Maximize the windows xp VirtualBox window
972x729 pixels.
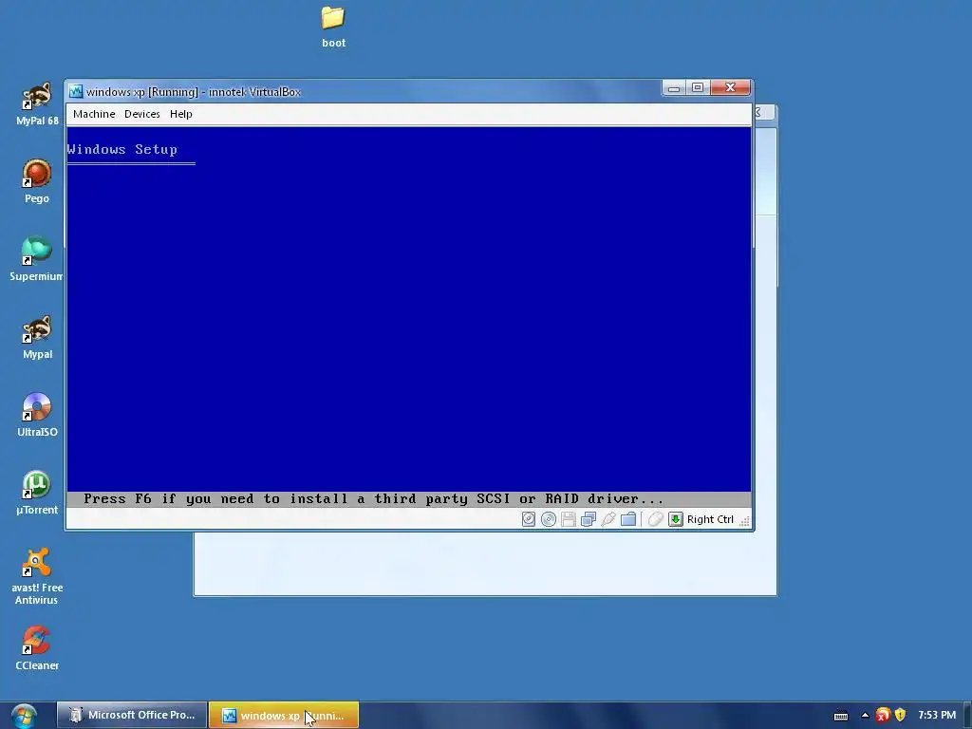pos(698,88)
